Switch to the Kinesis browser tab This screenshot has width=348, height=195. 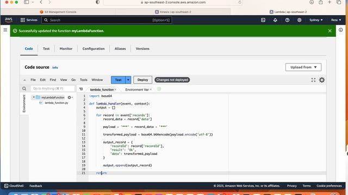click(x=173, y=12)
